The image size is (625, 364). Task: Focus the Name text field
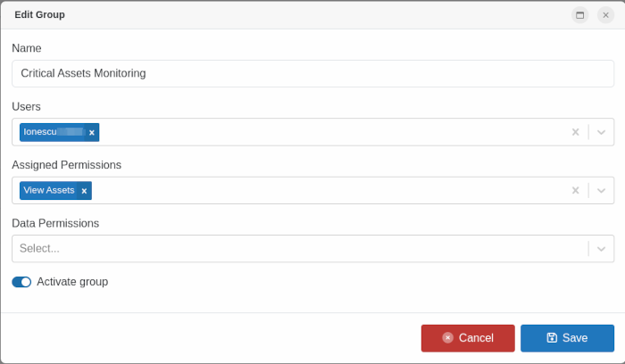pos(312,73)
